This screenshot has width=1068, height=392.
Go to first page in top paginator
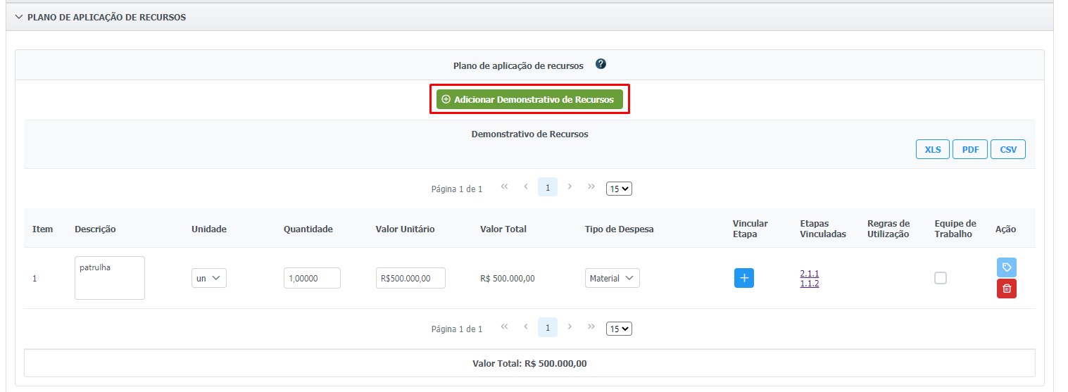pyautogui.click(x=504, y=186)
